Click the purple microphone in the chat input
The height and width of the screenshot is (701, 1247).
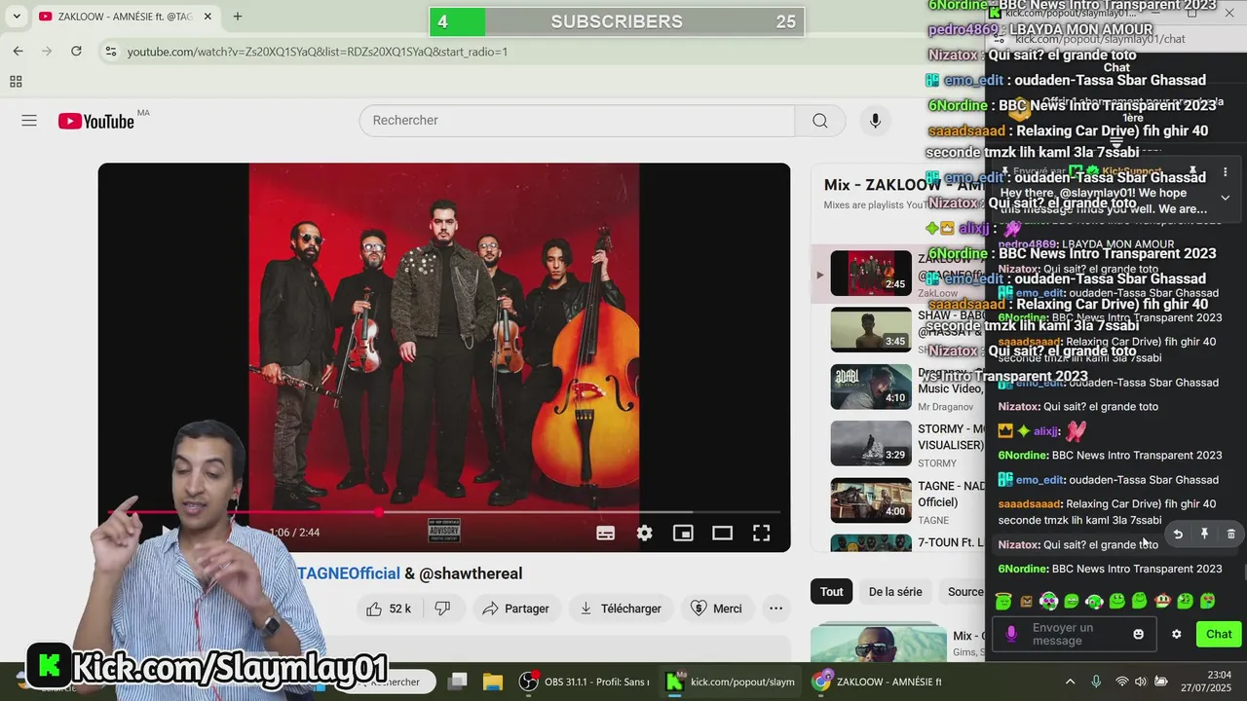(x=1010, y=634)
